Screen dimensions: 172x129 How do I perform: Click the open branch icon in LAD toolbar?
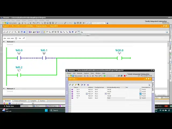[x=20, y=38]
